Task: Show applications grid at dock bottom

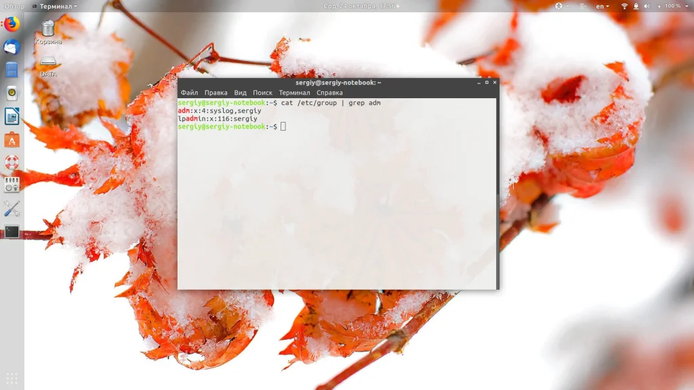Action: click(12, 378)
